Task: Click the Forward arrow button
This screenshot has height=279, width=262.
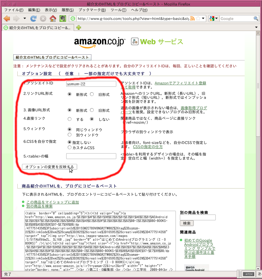Action: point(16,19)
